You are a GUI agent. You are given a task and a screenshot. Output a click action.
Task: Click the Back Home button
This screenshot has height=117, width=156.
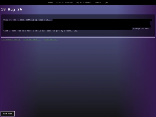(x=8, y=114)
